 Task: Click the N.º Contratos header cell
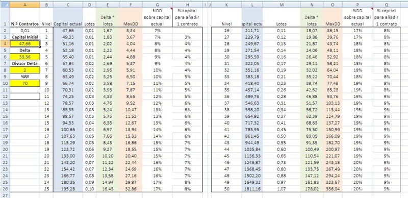[x=25, y=23]
